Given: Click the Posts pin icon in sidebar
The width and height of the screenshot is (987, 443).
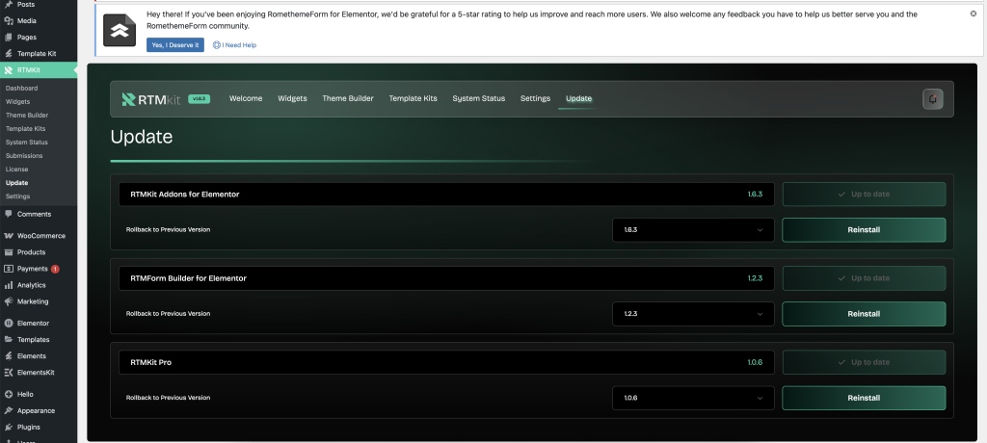Looking at the screenshot, I should [x=8, y=4].
